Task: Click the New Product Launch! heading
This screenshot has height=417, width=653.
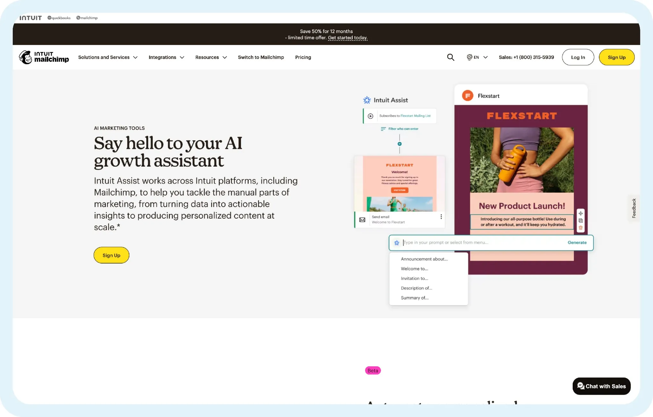Action: tap(522, 206)
